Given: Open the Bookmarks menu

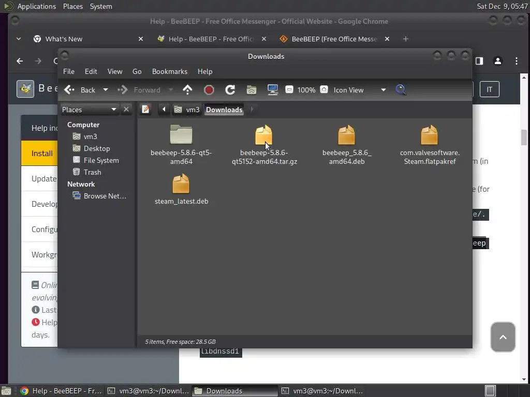Looking at the screenshot, I should (x=170, y=71).
